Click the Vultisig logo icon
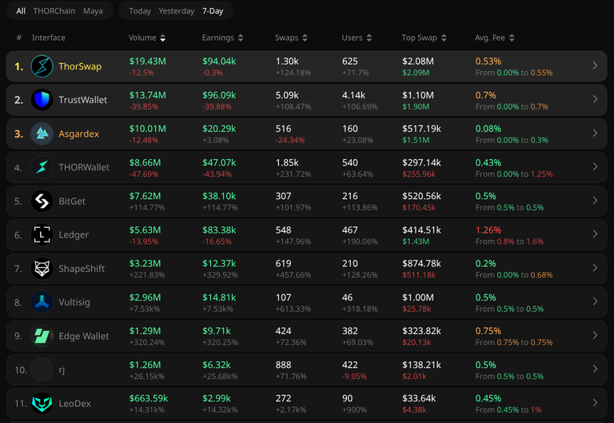The image size is (614, 423). 42,302
